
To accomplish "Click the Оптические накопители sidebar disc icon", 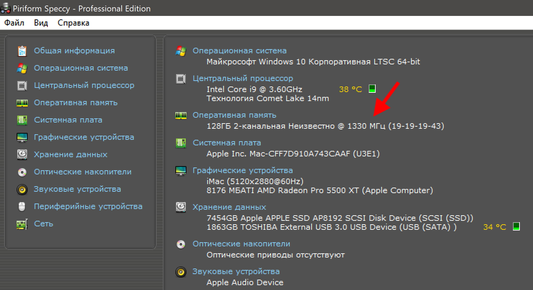I will coord(22,172).
